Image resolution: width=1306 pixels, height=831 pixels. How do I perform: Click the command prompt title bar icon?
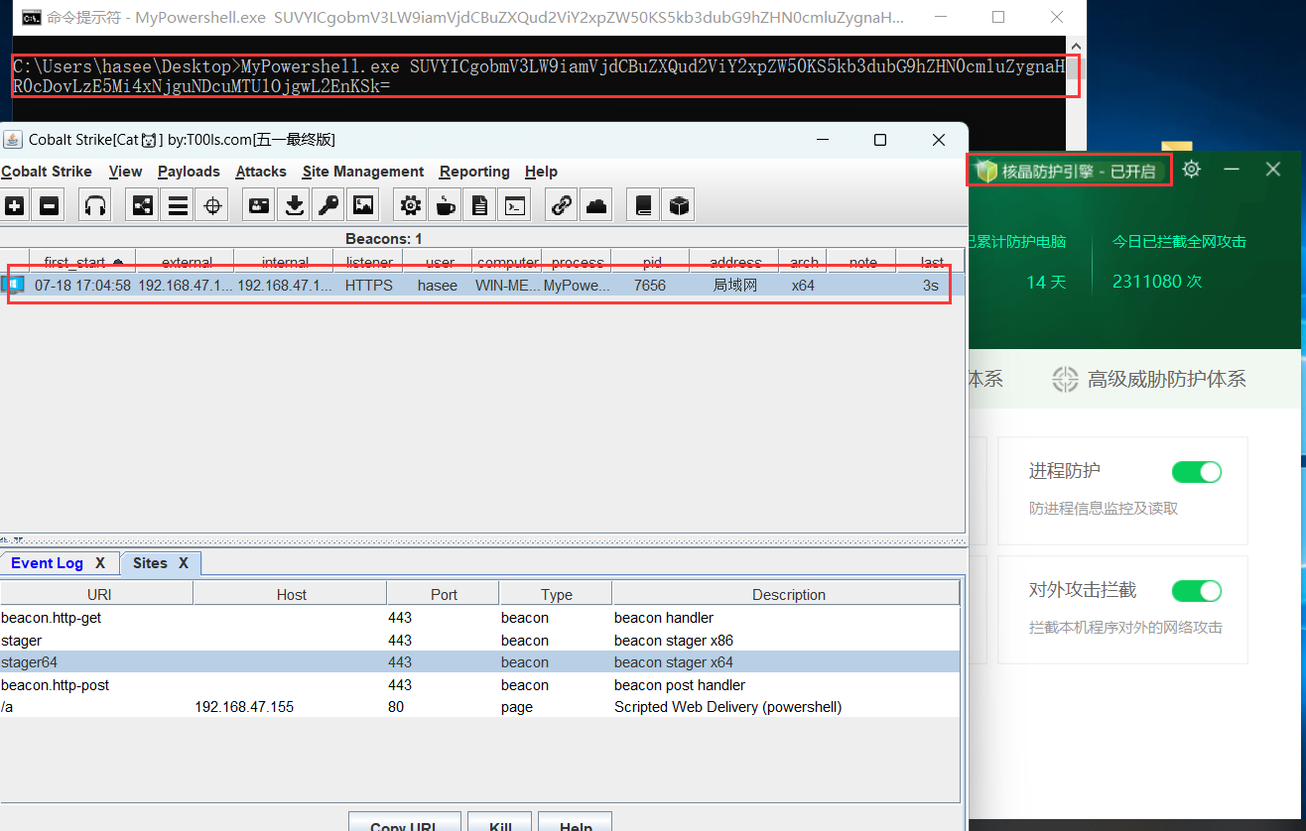click(x=31, y=17)
